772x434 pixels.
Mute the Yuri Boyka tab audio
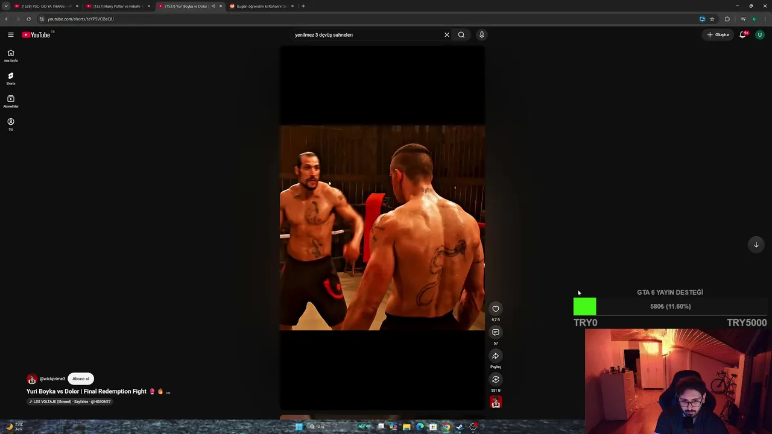213,6
